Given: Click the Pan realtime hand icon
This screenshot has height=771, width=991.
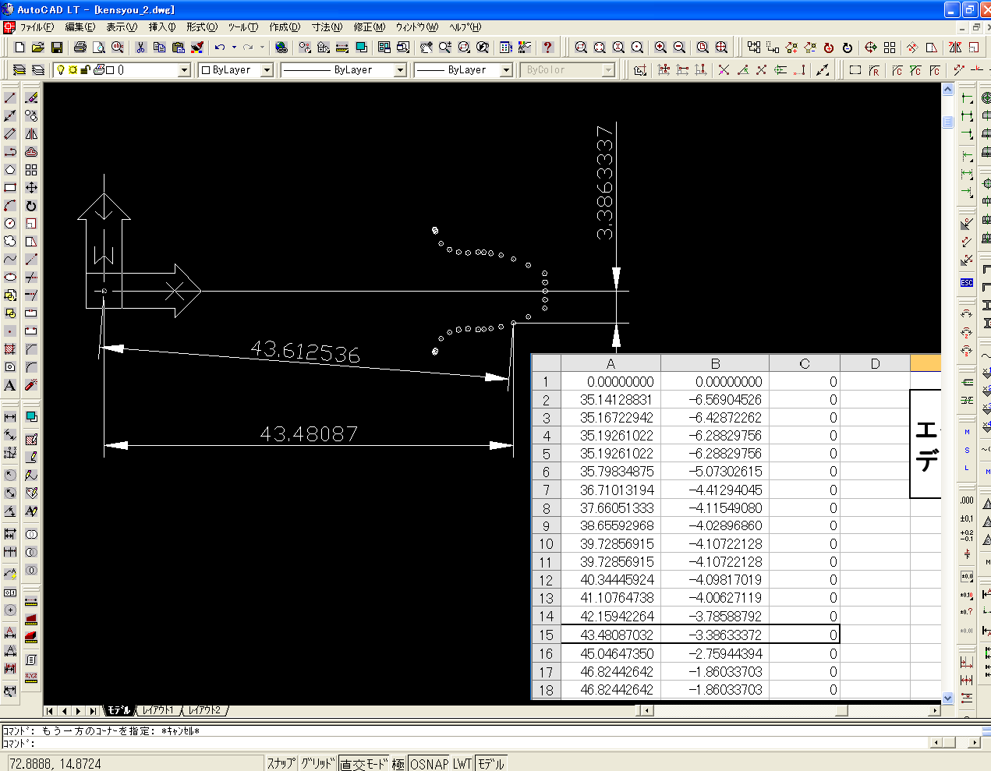Looking at the screenshot, I should [x=426, y=48].
